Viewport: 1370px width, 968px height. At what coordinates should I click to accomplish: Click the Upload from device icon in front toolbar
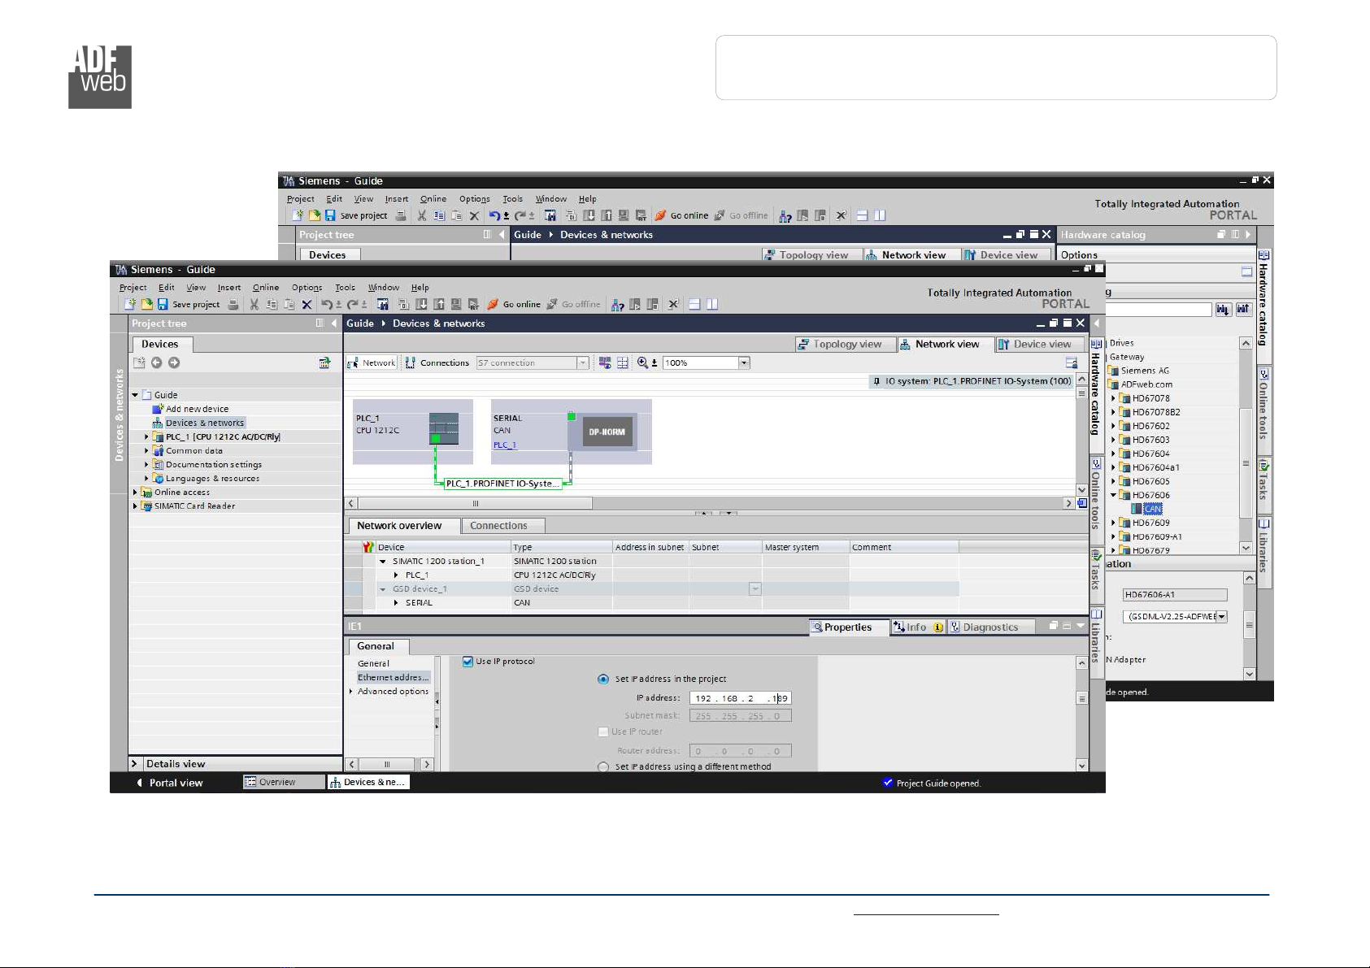[438, 305]
